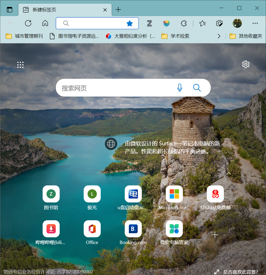This screenshot has width=266, height=275.
Task: Open the user profile avatar
Action: coord(237,23)
